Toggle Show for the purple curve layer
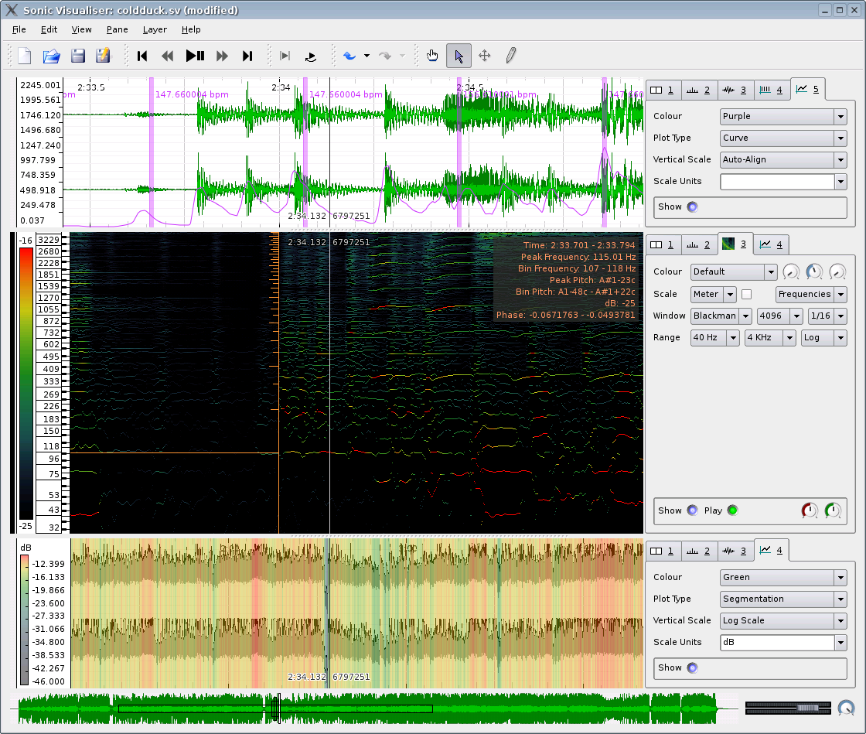The image size is (866, 734). pos(691,207)
